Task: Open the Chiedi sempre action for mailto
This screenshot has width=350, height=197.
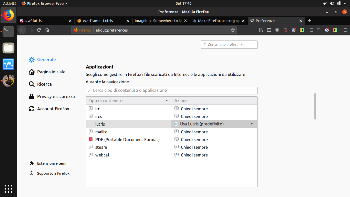Action: [x=214, y=132]
